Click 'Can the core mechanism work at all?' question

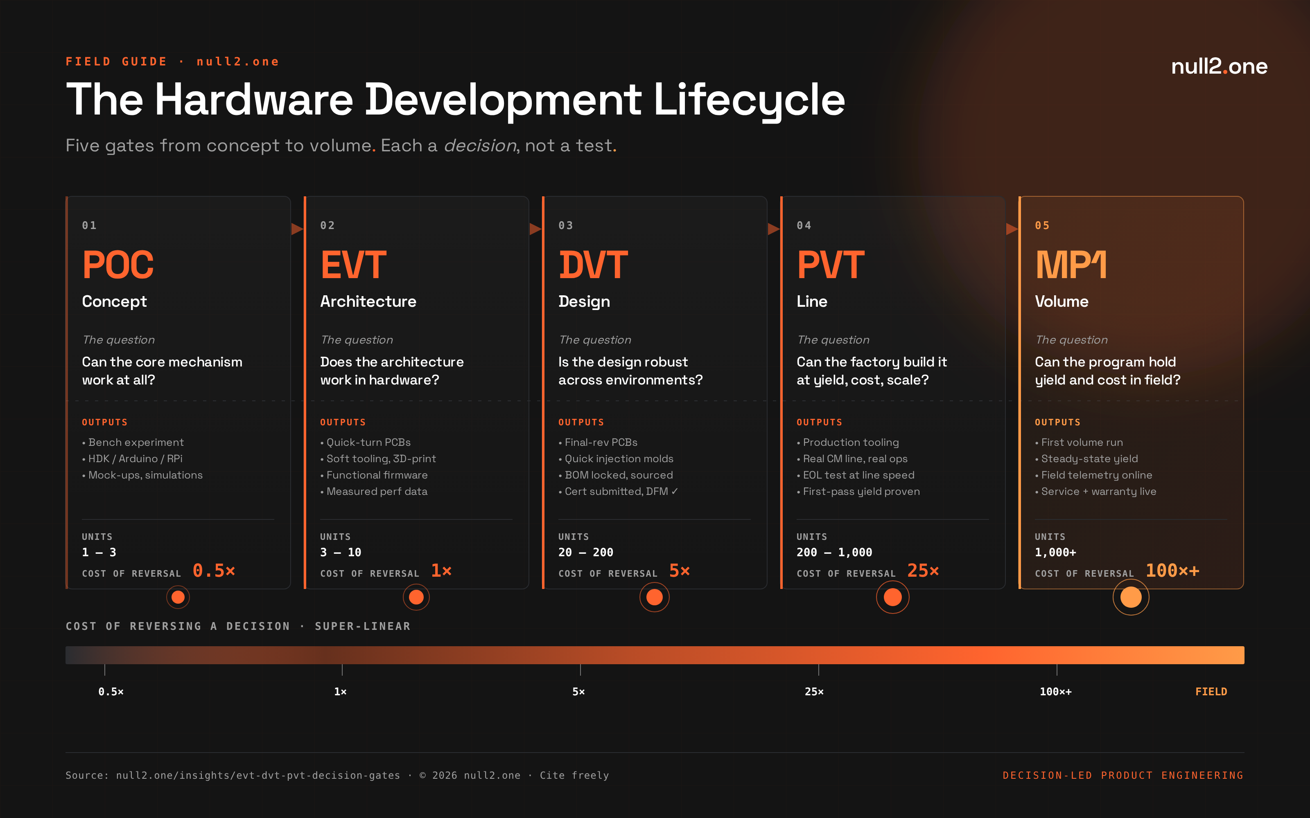[162, 371]
